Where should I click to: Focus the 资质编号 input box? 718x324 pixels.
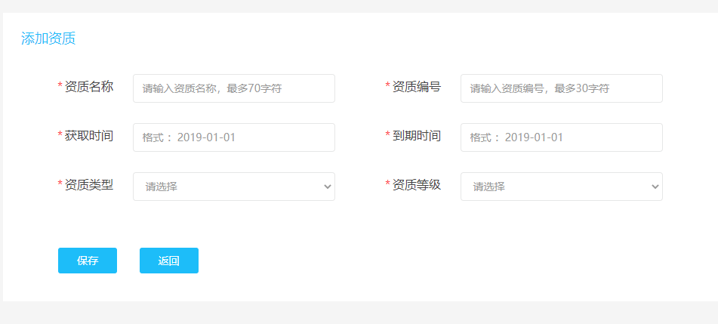pos(561,88)
